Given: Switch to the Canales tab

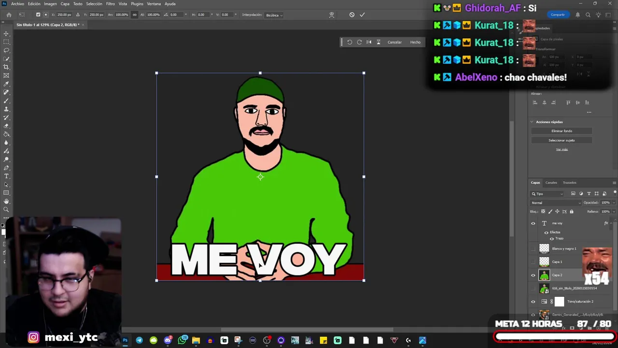Looking at the screenshot, I should click(x=551, y=183).
